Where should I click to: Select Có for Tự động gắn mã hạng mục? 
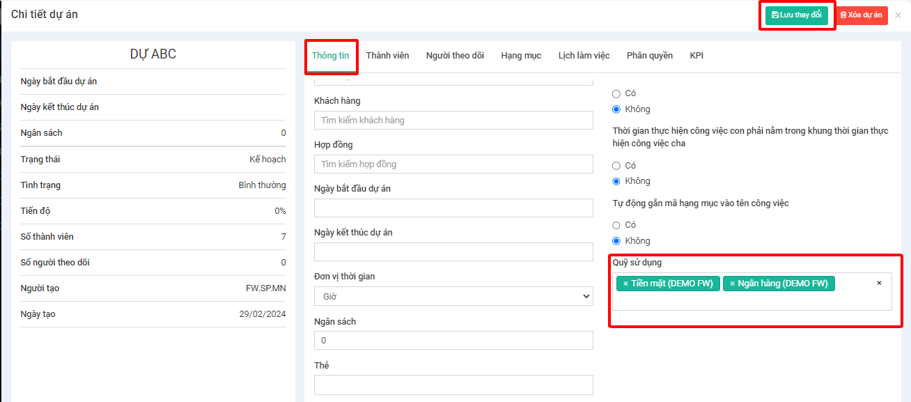pos(616,225)
